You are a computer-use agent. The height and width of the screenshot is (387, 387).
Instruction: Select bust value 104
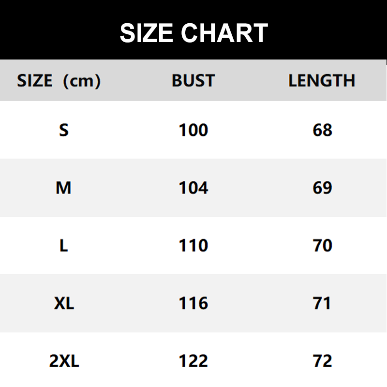click(193, 188)
